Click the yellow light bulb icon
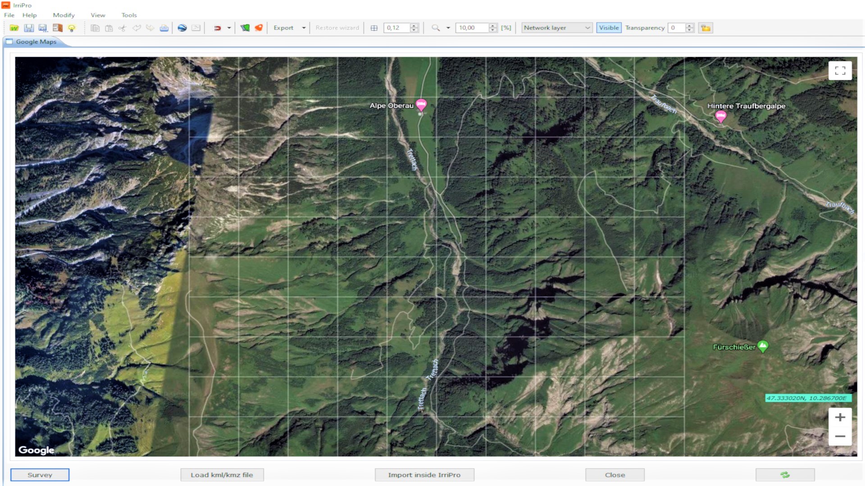Viewport: 865px width, 486px height. [72, 28]
